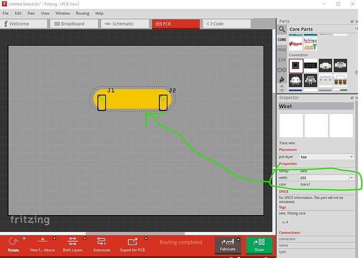Open the parts search magnifier
The width and height of the screenshot is (363, 258).
tap(282, 29)
